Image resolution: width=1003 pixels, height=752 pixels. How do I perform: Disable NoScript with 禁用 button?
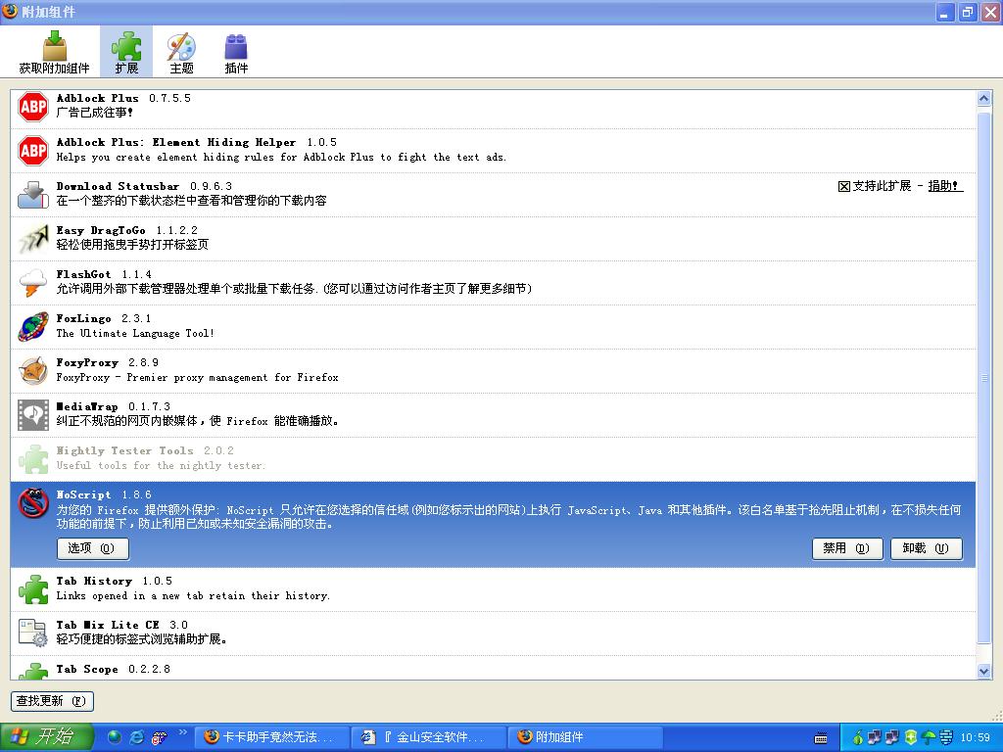[847, 548]
